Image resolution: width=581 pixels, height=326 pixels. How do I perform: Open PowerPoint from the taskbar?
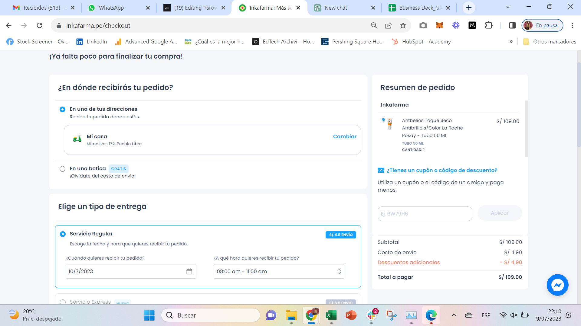point(351,315)
